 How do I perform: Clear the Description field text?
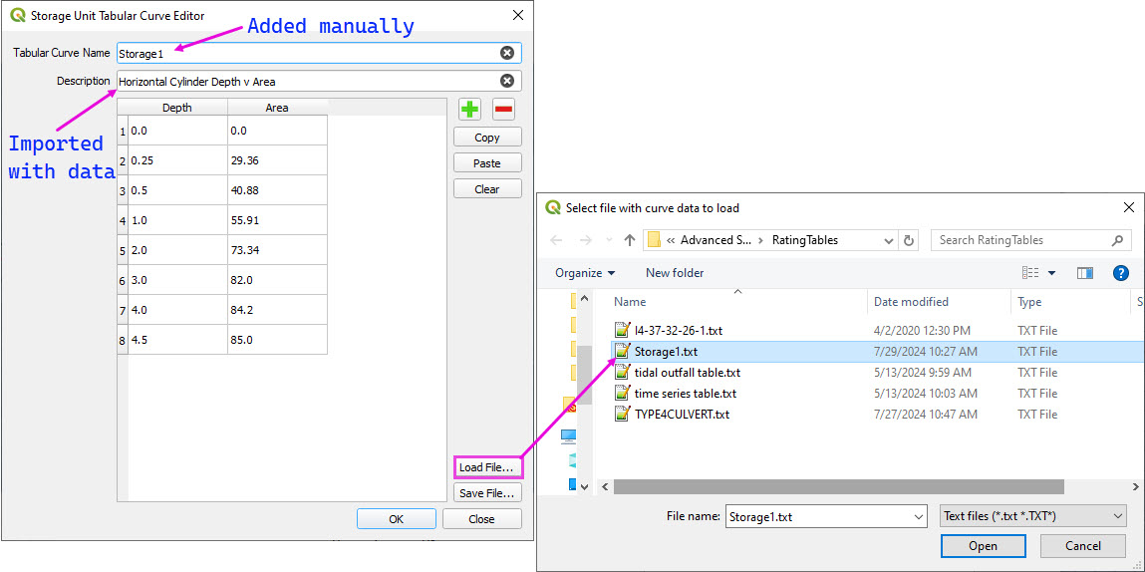click(x=507, y=82)
